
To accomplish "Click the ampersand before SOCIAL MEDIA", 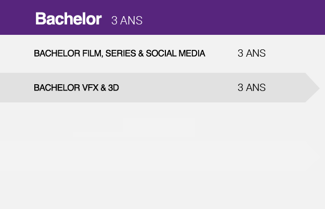I will click(x=141, y=54).
